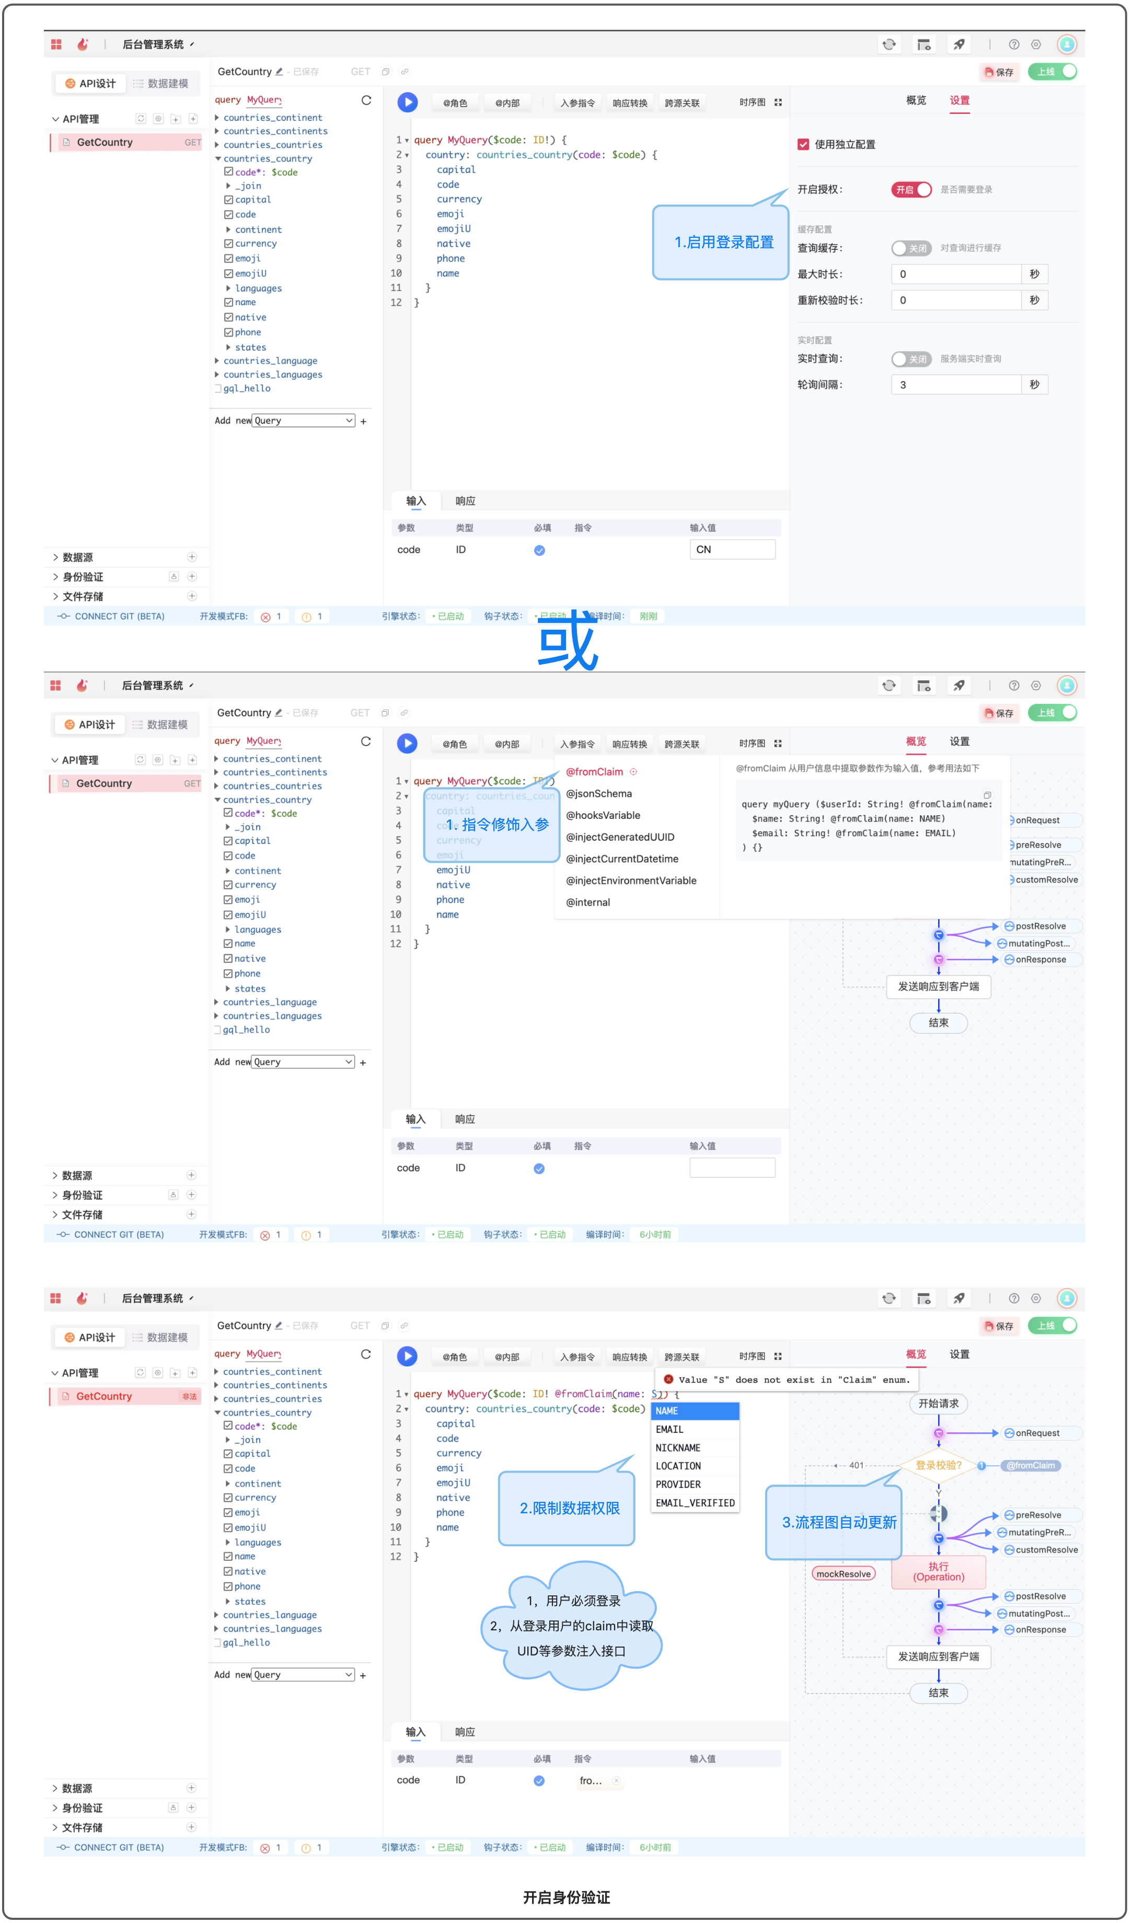Open the 概览 tab beside active 设置 tab

click(915, 101)
